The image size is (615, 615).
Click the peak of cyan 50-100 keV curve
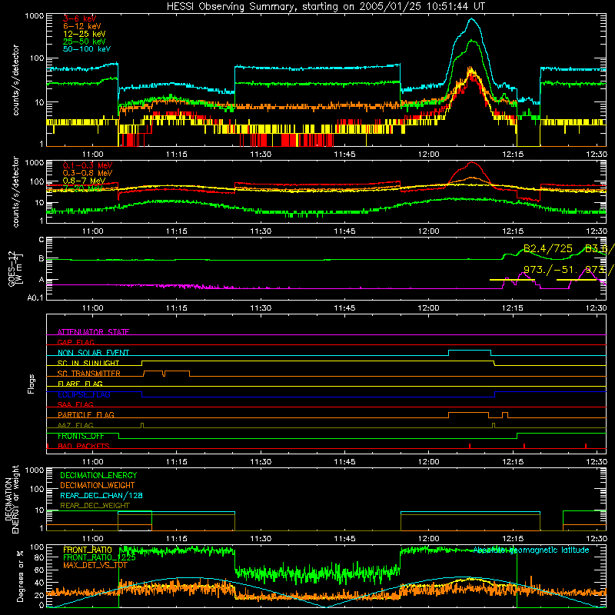(472, 18)
